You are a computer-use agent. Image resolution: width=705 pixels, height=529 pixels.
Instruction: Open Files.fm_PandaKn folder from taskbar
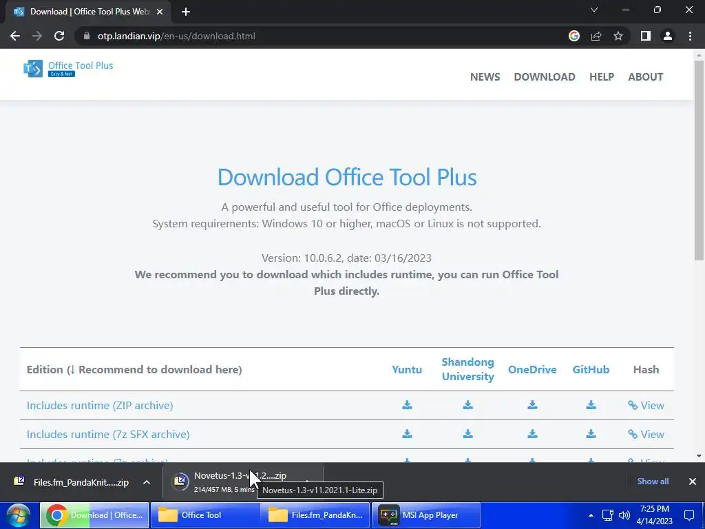click(x=315, y=515)
